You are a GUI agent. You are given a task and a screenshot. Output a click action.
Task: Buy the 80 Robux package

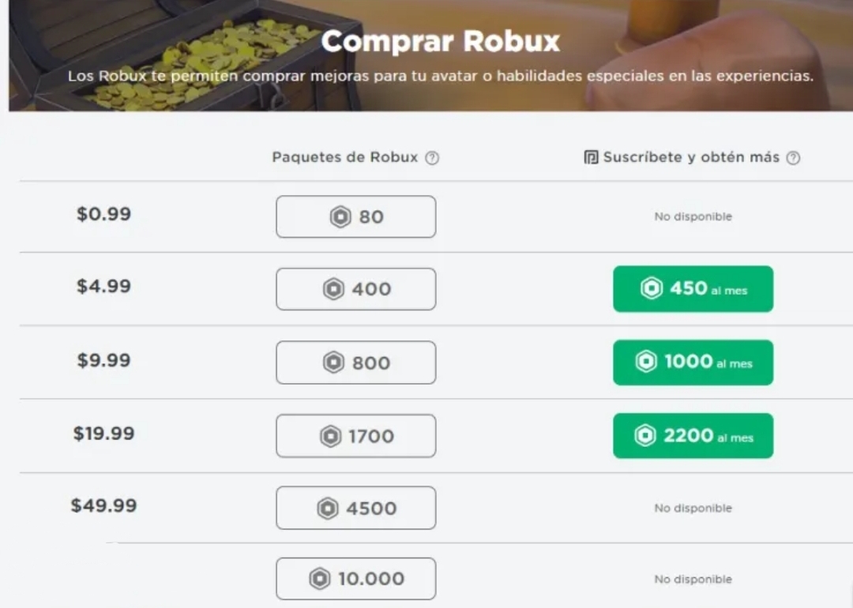(x=355, y=217)
